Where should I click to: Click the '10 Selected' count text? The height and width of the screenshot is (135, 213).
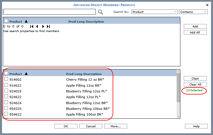194,90
